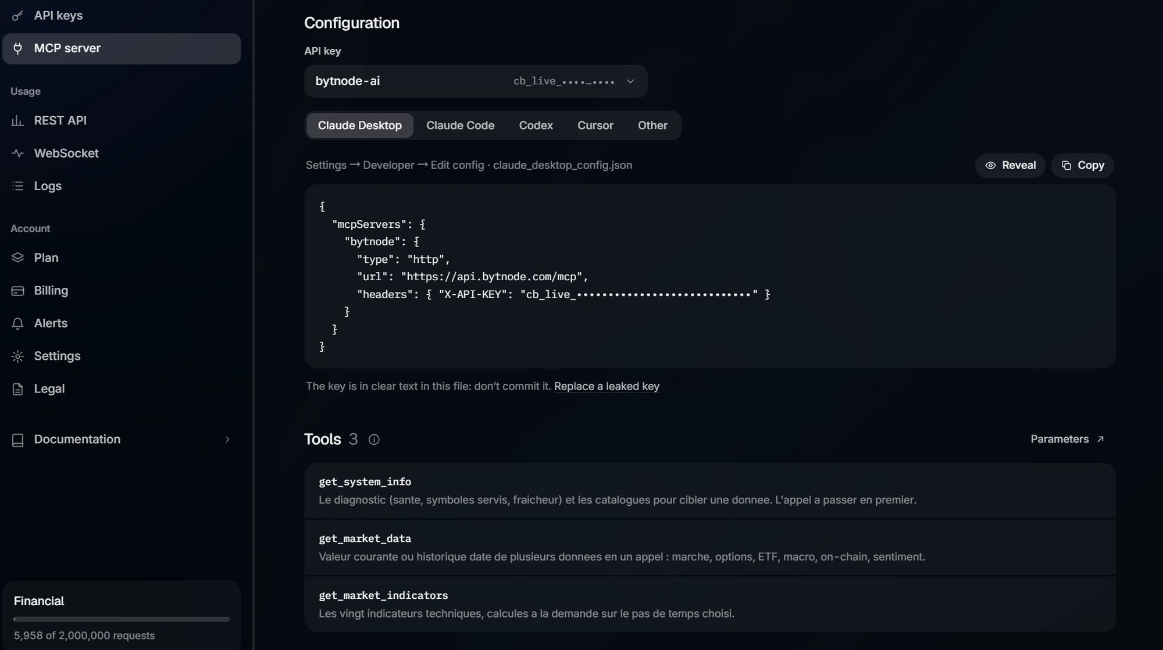Go to REST API usage
The width and height of the screenshot is (1163, 650).
coord(122,120)
